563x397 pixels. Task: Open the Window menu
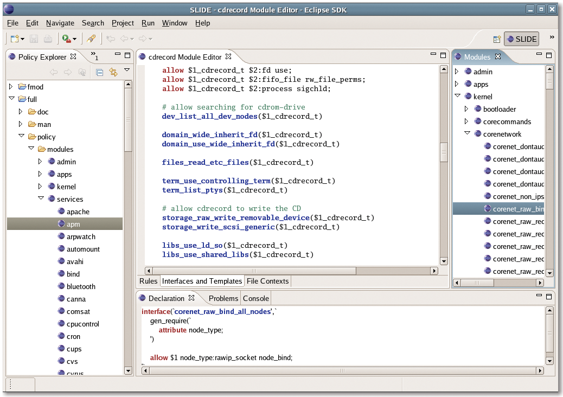click(x=175, y=23)
